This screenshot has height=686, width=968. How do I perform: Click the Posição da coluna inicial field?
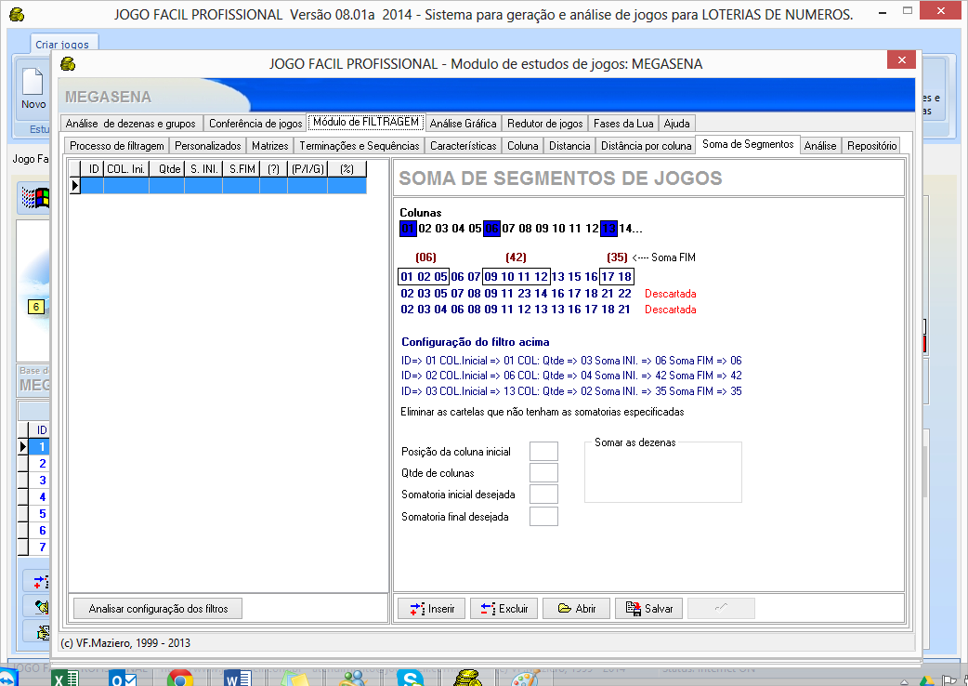[543, 452]
